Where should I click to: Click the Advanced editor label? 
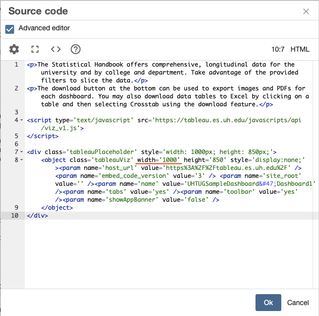(44, 28)
